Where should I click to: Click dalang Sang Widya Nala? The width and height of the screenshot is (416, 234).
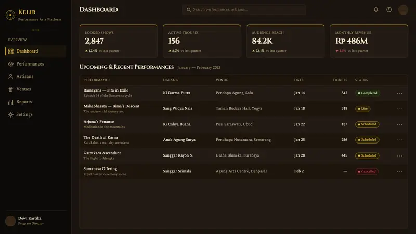pos(177,109)
